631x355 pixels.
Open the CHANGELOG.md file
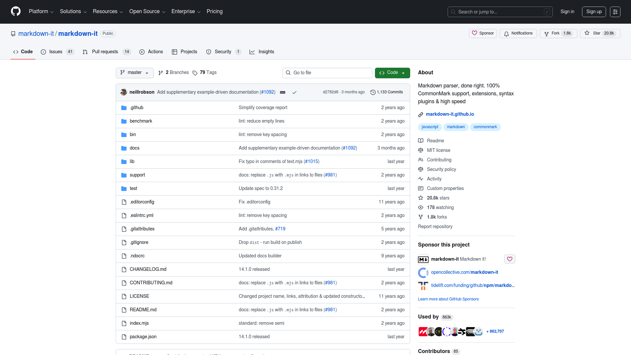pyautogui.click(x=148, y=270)
